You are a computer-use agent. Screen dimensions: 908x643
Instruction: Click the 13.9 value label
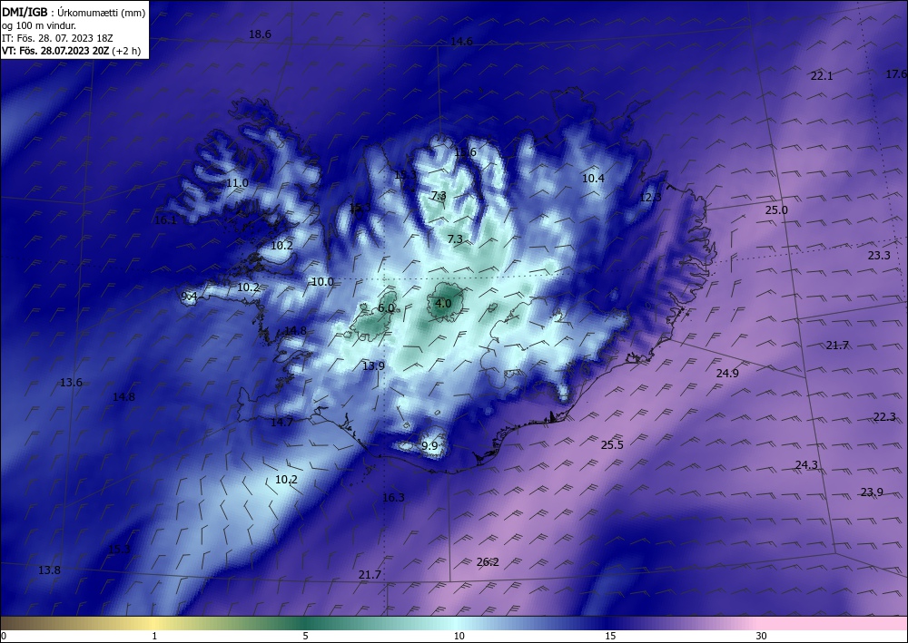point(373,366)
